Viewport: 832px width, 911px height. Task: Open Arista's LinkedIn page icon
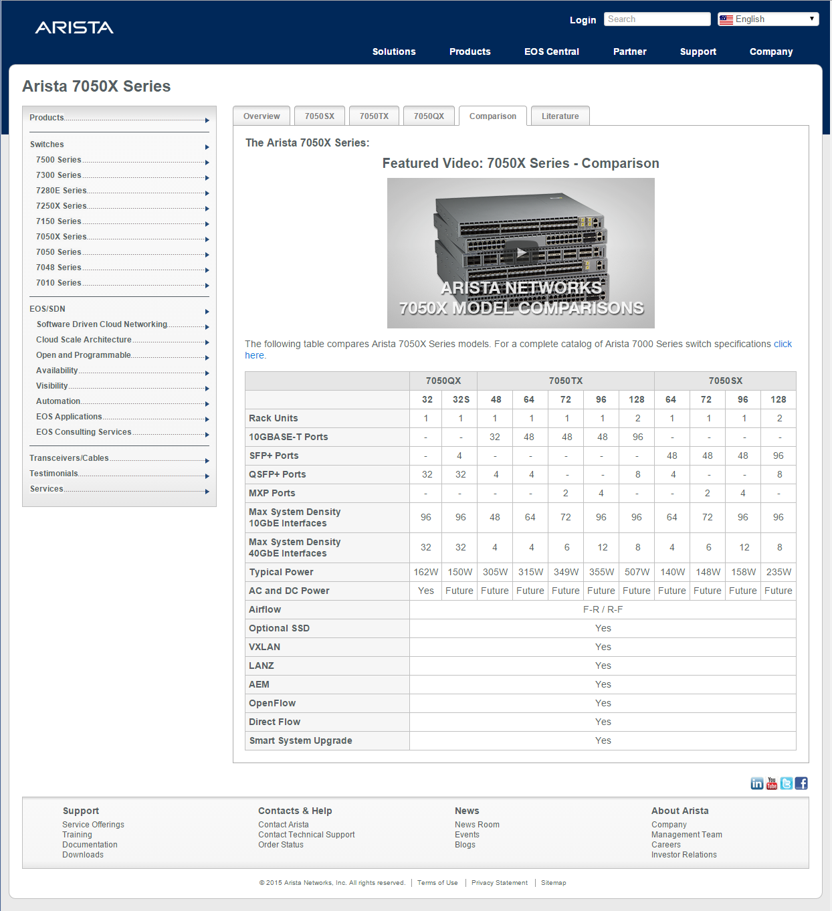point(756,783)
